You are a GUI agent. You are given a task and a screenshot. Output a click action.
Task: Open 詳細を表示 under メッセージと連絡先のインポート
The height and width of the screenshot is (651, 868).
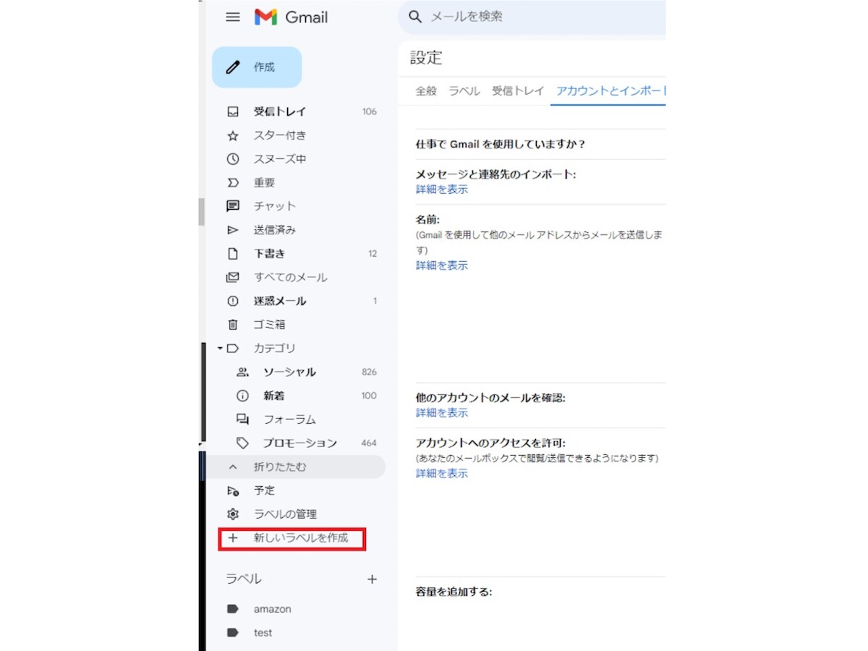click(442, 190)
